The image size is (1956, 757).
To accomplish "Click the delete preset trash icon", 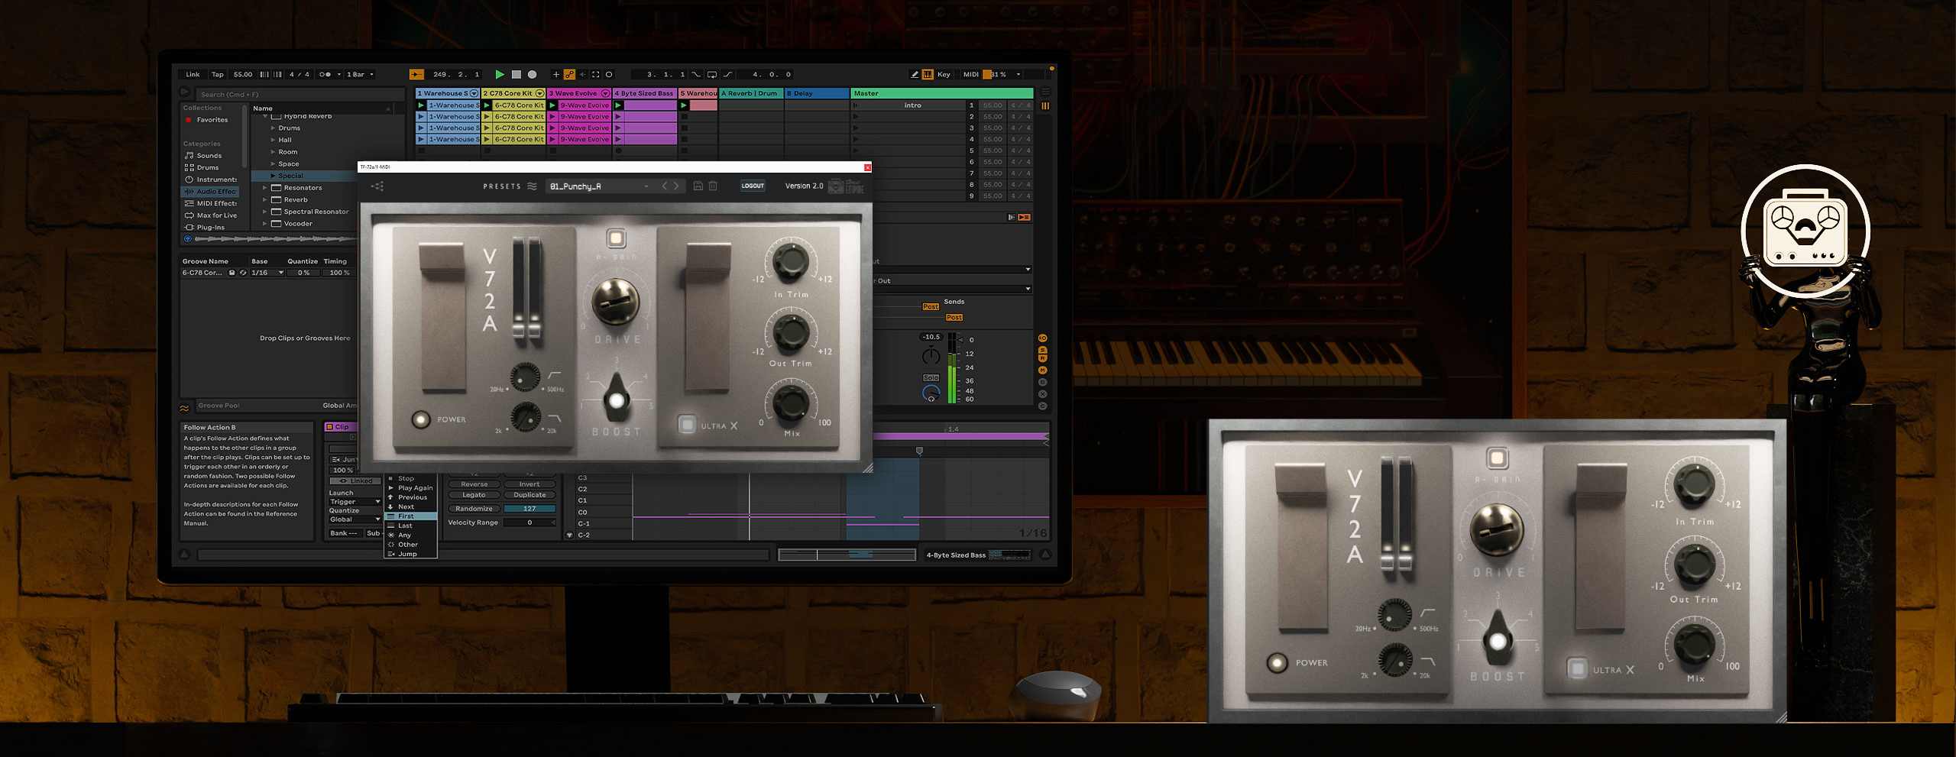I will point(713,186).
